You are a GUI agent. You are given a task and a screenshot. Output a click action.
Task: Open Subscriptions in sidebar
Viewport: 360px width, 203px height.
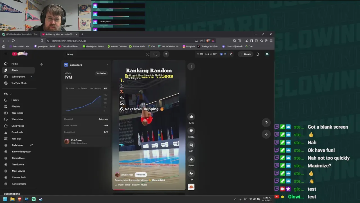click(18, 77)
